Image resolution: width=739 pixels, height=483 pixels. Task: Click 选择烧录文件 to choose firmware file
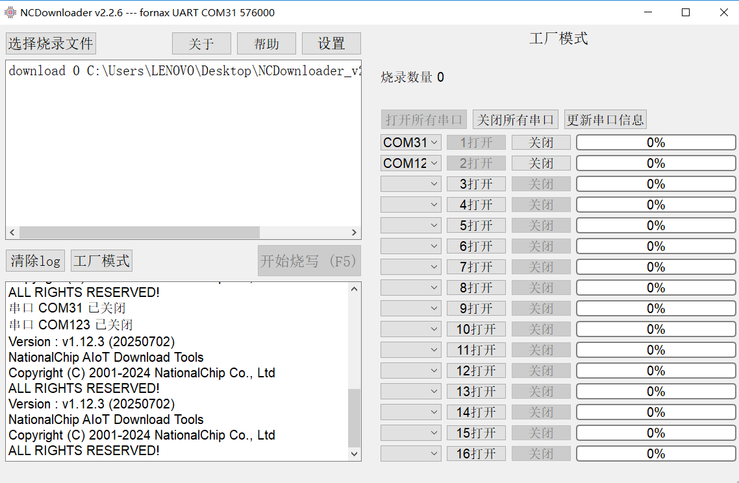click(x=51, y=43)
